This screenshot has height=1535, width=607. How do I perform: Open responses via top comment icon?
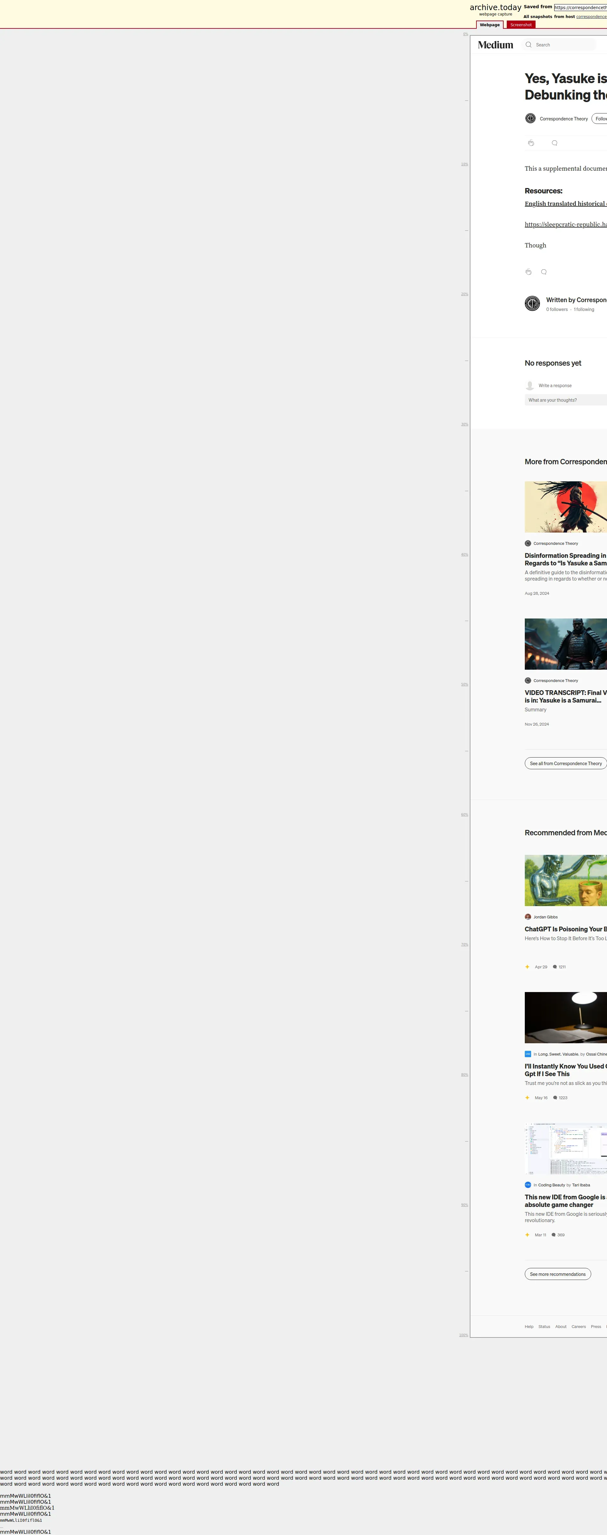coord(555,143)
